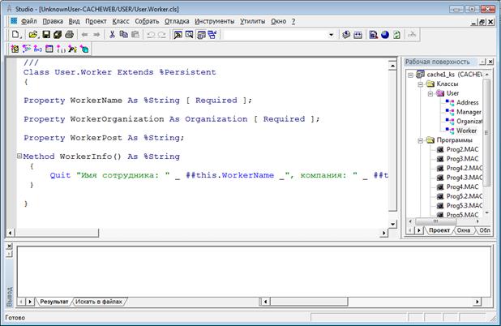The width and height of the screenshot is (501, 326).
Task: Open the toolbar combo box dropdown arrow
Action: pos(331,35)
